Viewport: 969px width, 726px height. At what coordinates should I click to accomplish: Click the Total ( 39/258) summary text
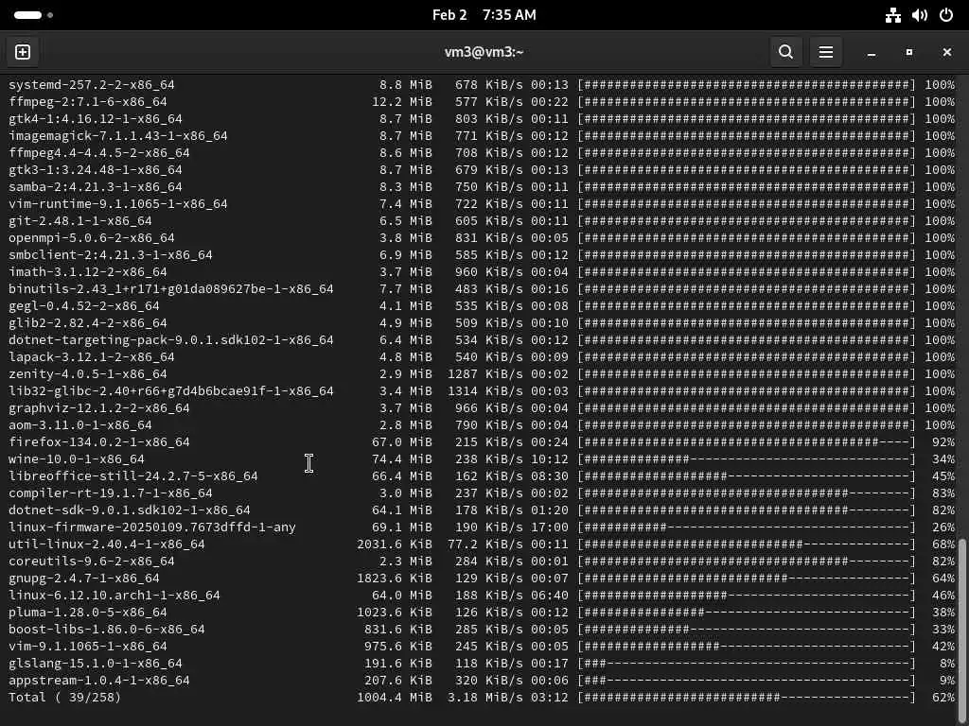[65, 697]
